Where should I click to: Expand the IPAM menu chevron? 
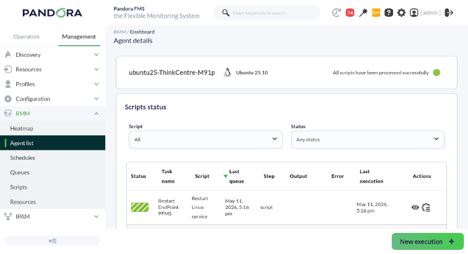pos(97,217)
